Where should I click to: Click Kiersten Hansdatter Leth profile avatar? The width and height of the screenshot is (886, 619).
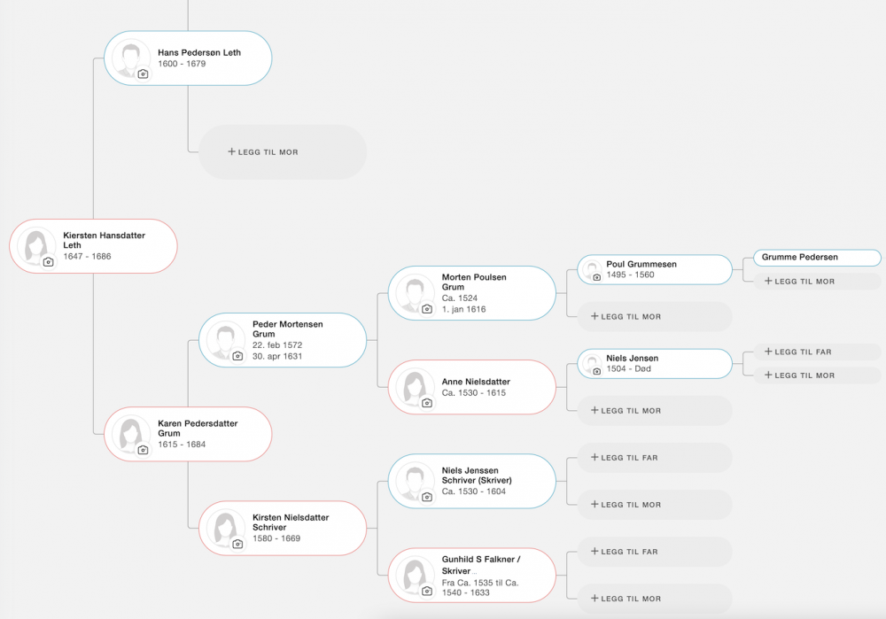coord(35,246)
